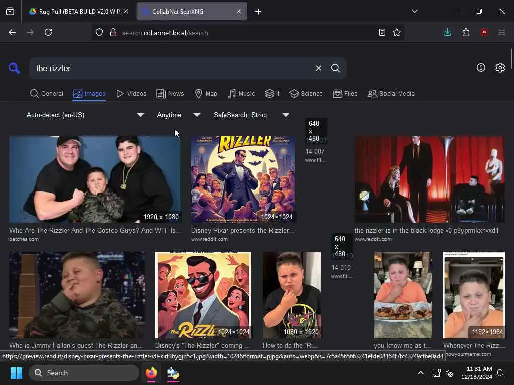Open the Firefox View icon

click(10, 11)
